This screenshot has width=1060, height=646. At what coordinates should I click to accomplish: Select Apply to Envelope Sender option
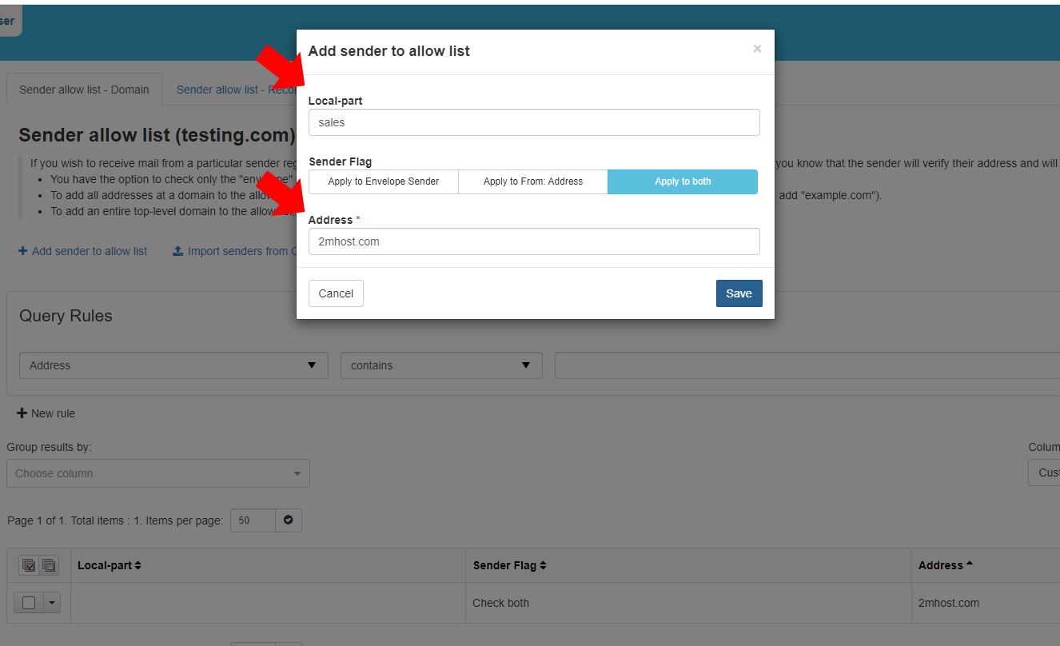click(383, 181)
